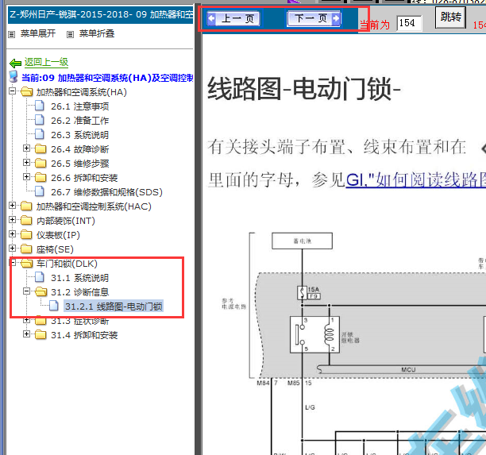This screenshot has height=455, width=486.
Task: Click menu icon beside 菜单展开
Action: (x=11, y=34)
